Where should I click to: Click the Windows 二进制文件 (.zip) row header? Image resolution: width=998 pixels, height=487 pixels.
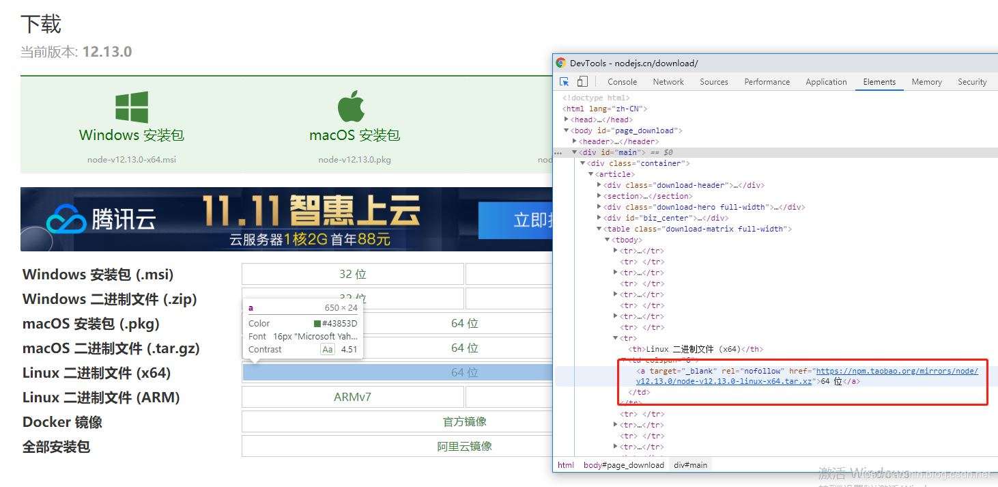click(110, 299)
